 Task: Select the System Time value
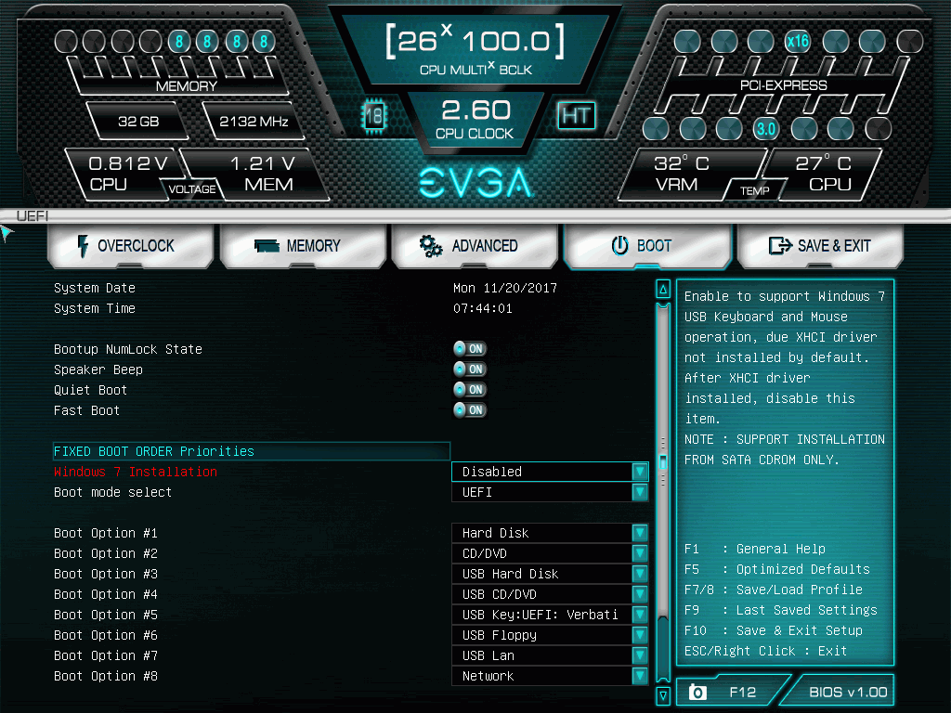tap(483, 308)
